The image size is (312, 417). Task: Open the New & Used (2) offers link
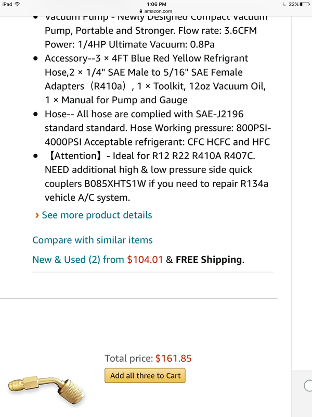click(x=78, y=259)
